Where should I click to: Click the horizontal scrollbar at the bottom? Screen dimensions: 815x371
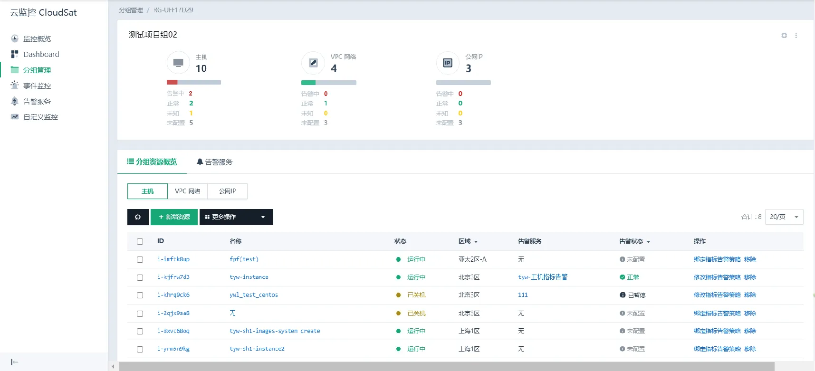(x=446, y=366)
